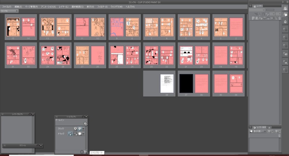Minimize the レイヤープロパティ palette

(x=30, y=114)
